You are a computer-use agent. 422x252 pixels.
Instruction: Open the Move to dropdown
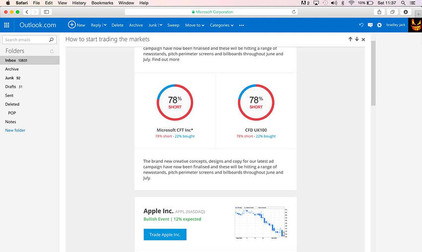pyautogui.click(x=194, y=25)
